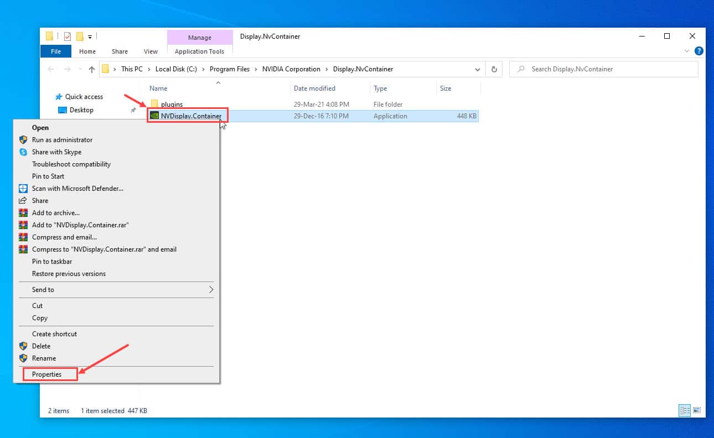714x438 pixels.
Task: Open the File ribbon tab
Action: pos(56,51)
